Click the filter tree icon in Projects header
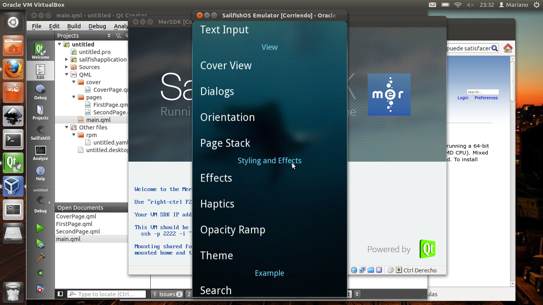The width and height of the screenshot is (543, 305). pos(118,36)
